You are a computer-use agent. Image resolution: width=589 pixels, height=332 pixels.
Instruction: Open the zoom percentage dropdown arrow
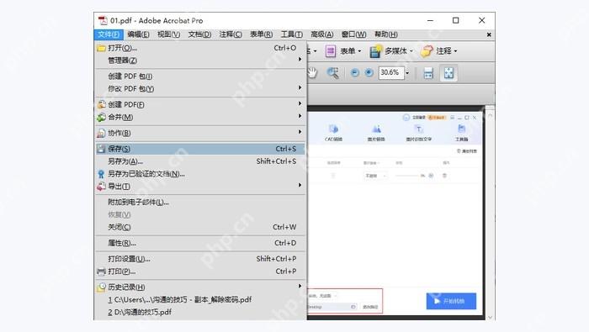(407, 73)
